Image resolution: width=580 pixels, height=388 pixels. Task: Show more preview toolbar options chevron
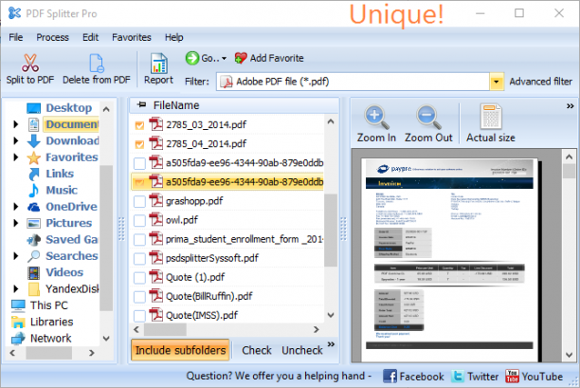click(570, 106)
